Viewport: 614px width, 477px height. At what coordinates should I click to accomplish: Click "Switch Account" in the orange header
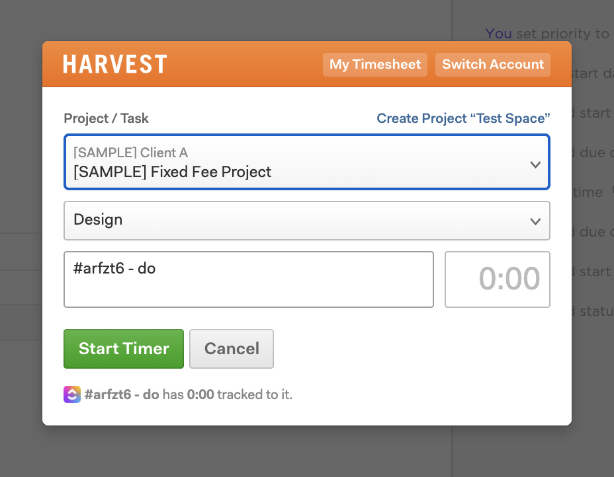[x=492, y=64]
